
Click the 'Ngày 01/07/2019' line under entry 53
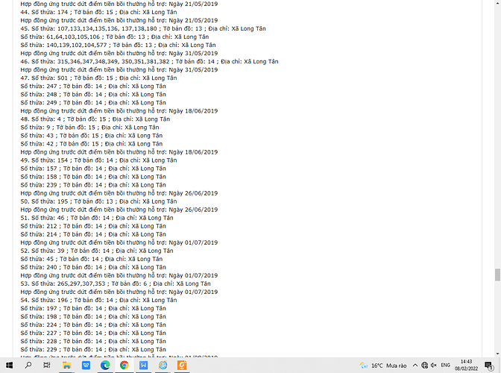tap(119, 292)
